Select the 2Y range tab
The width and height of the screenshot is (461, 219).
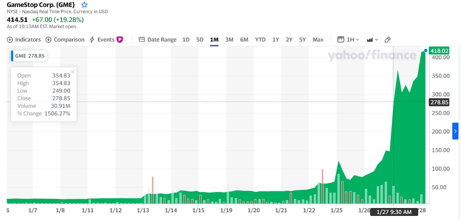click(289, 40)
